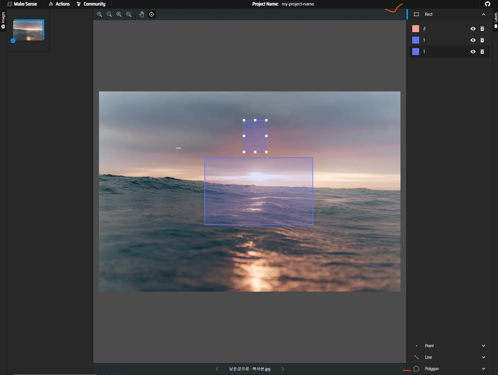Image resolution: width=498 pixels, height=375 pixels.
Task: Click the zoom out magnifier icon
Action: (109, 14)
